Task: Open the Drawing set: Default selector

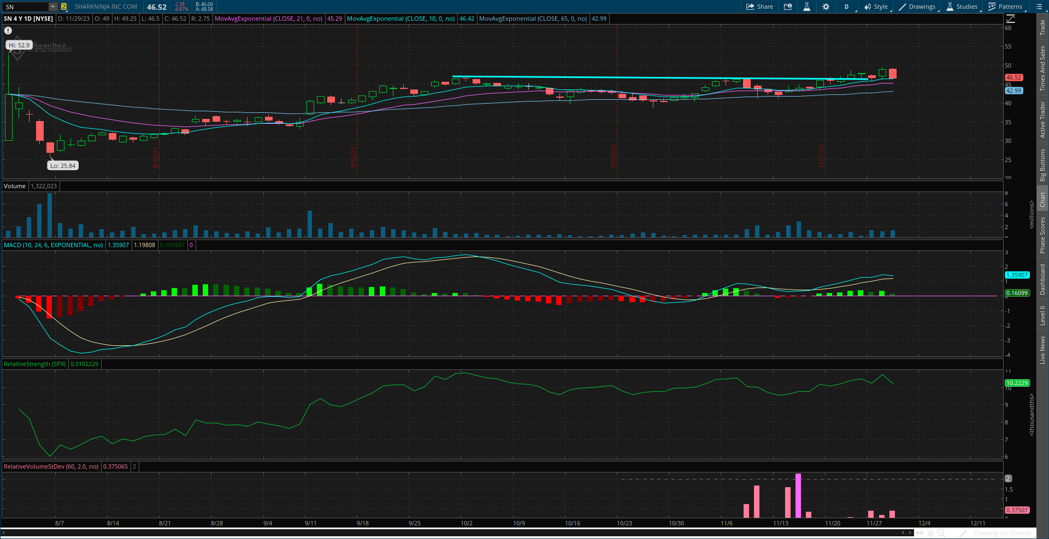Action: point(1003,533)
